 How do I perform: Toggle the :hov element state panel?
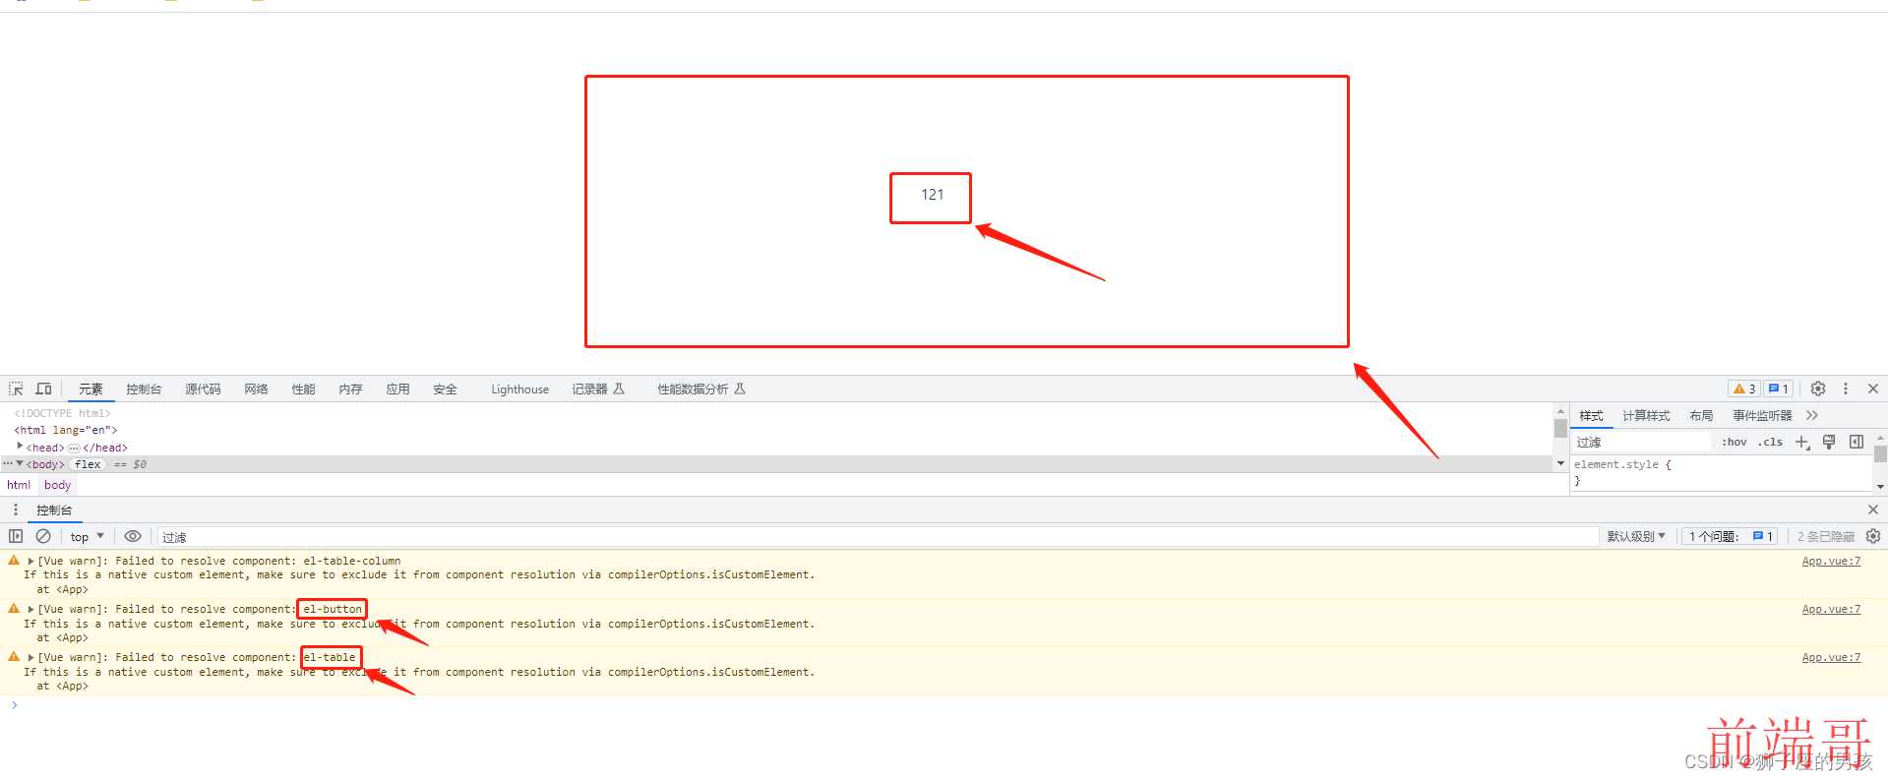1735,443
